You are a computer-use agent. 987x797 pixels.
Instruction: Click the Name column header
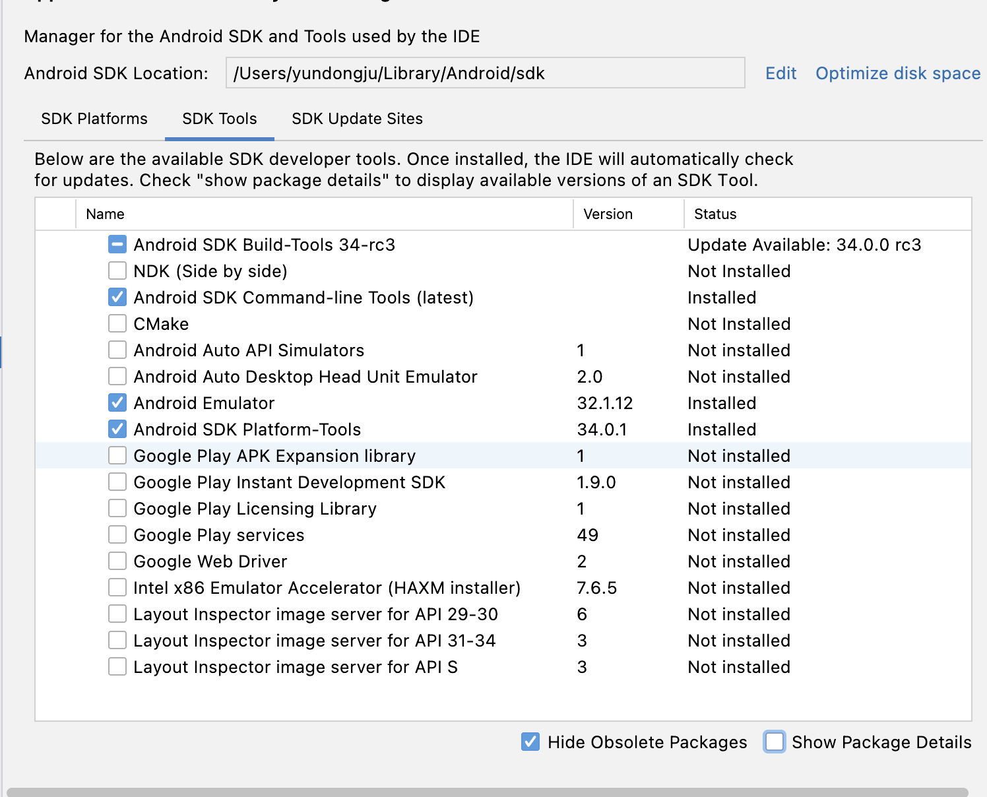(106, 214)
